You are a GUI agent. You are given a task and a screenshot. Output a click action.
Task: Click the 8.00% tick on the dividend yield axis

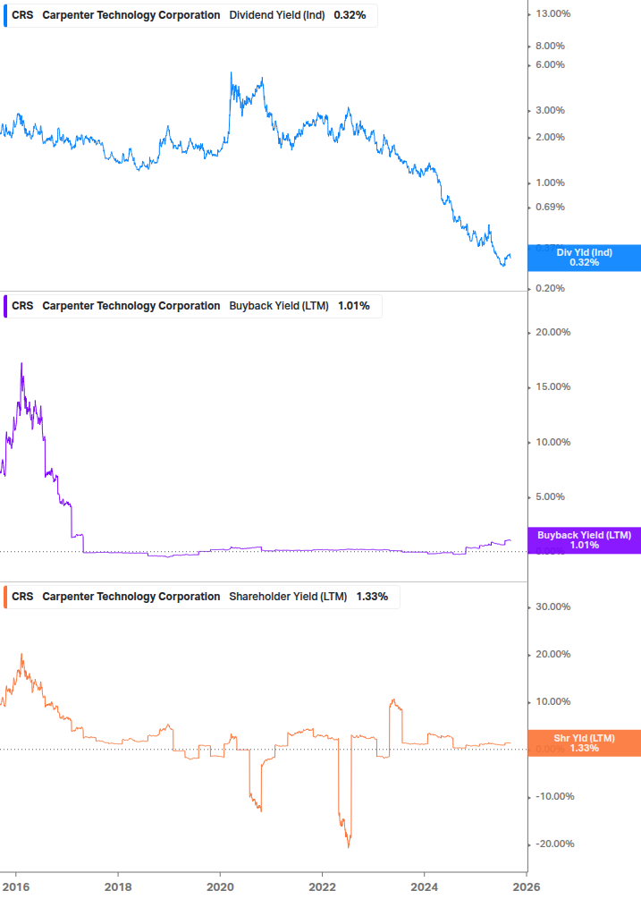pyautogui.click(x=550, y=46)
